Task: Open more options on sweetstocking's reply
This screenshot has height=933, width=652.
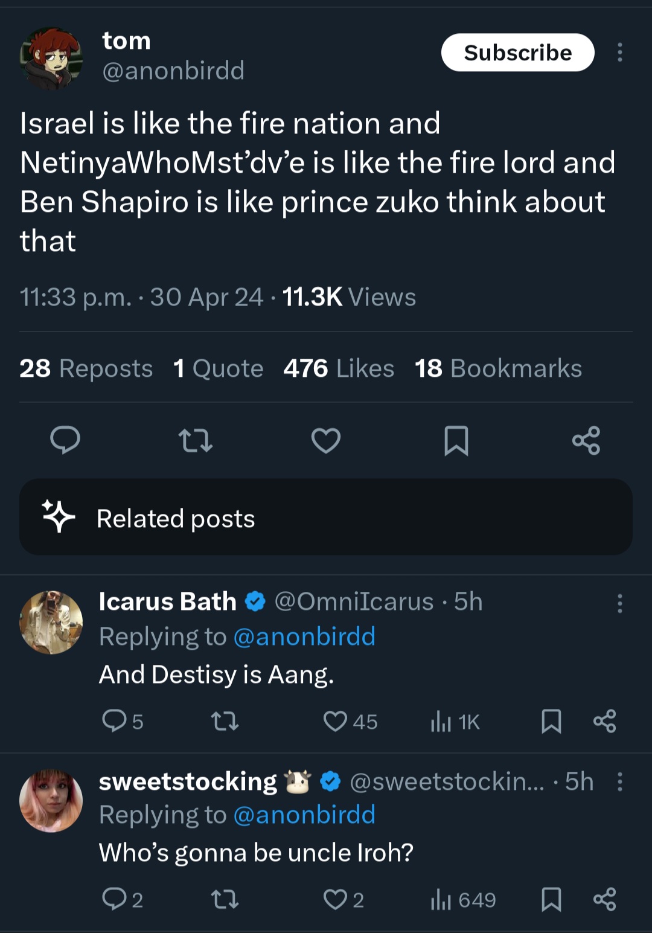Action: click(620, 781)
